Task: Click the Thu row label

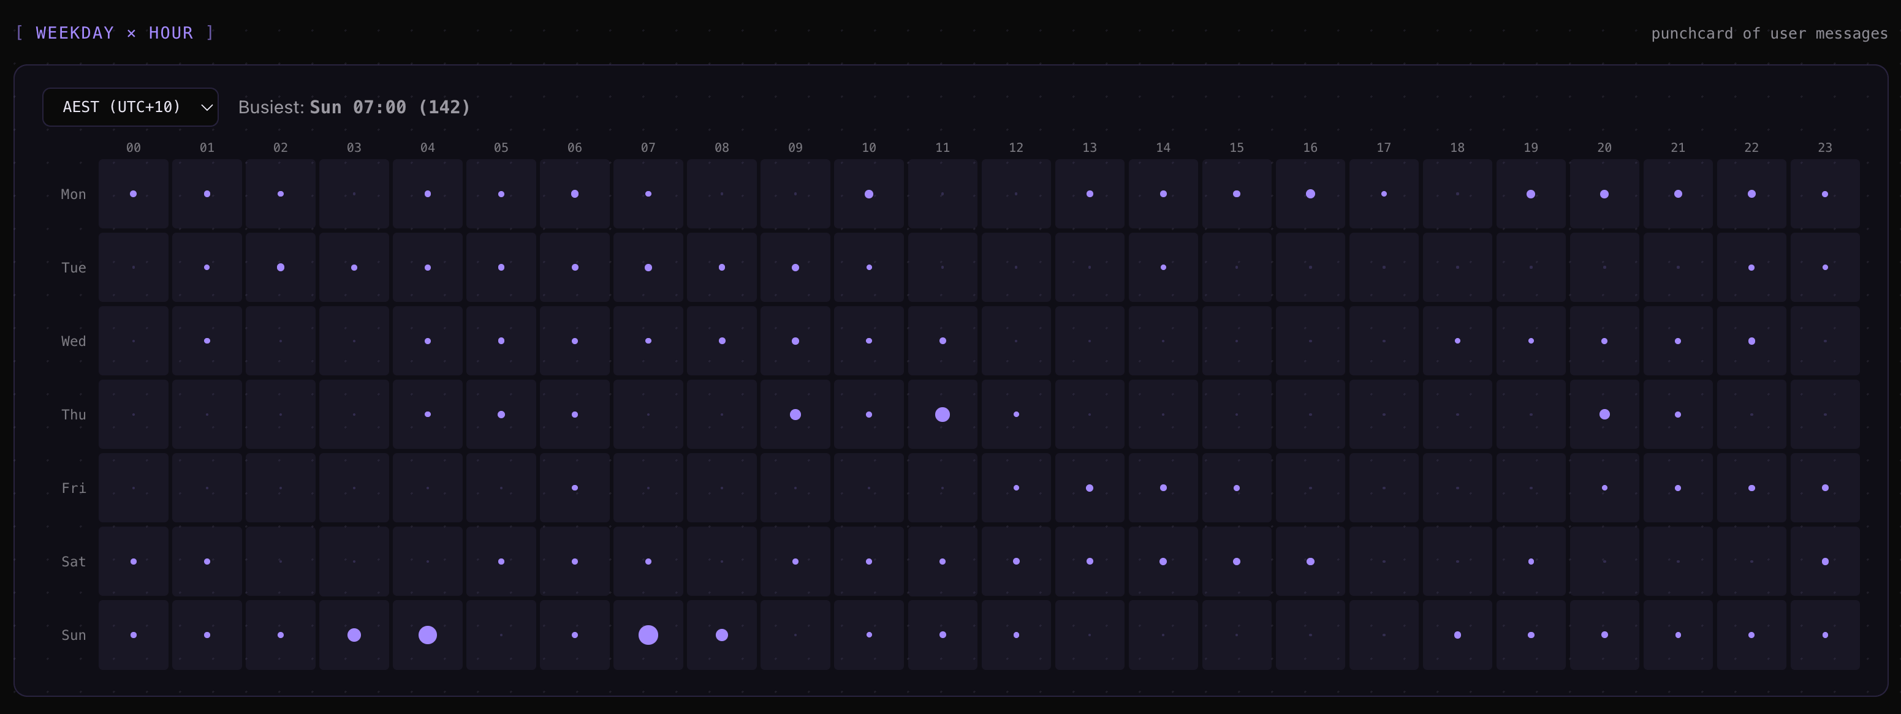Action: click(73, 415)
